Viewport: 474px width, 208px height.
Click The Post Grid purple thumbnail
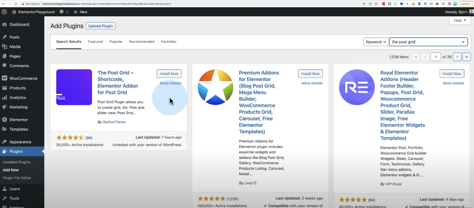[x=74, y=87]
